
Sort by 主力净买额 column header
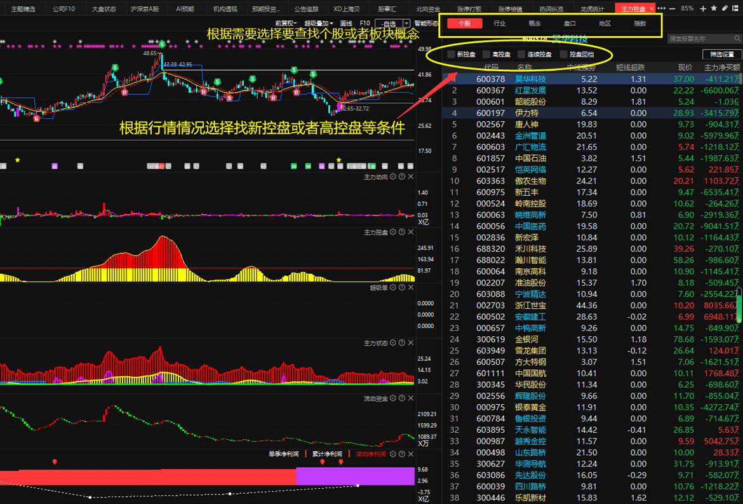(x=721, y=67)
